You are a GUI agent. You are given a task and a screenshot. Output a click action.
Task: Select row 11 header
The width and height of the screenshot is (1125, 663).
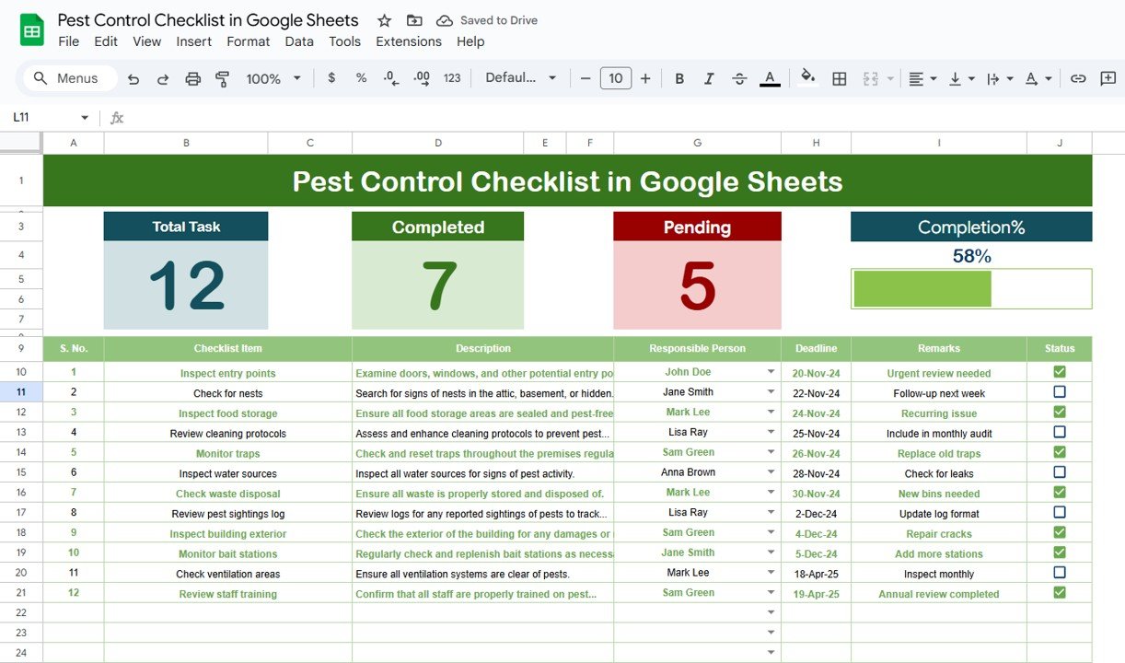pyautogui.click(x=21, y=392)
